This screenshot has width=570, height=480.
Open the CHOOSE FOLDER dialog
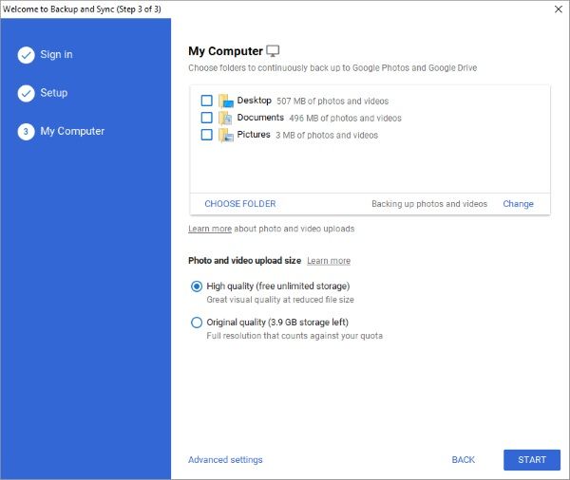point(240,204)
